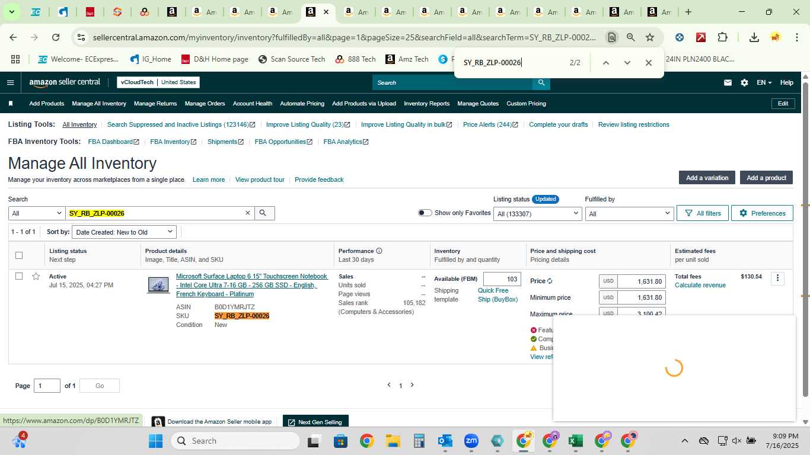This screenshot has width=810, height=455.
Task: Open the Windows Start menu
Action: pos(155,441)
